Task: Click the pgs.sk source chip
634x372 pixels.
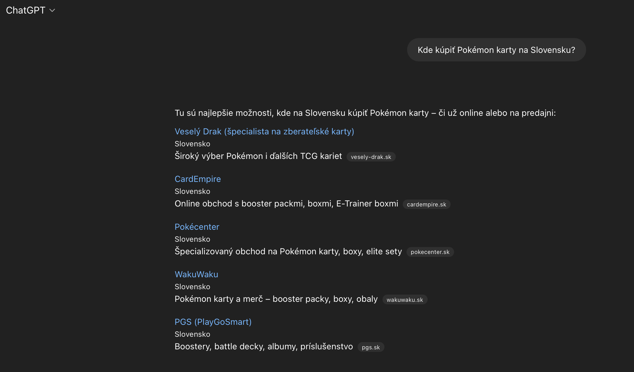Action: [371, 347]
